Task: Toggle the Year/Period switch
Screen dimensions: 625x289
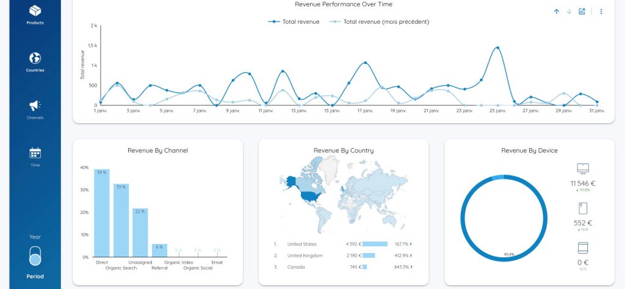Action: (35, 255)
